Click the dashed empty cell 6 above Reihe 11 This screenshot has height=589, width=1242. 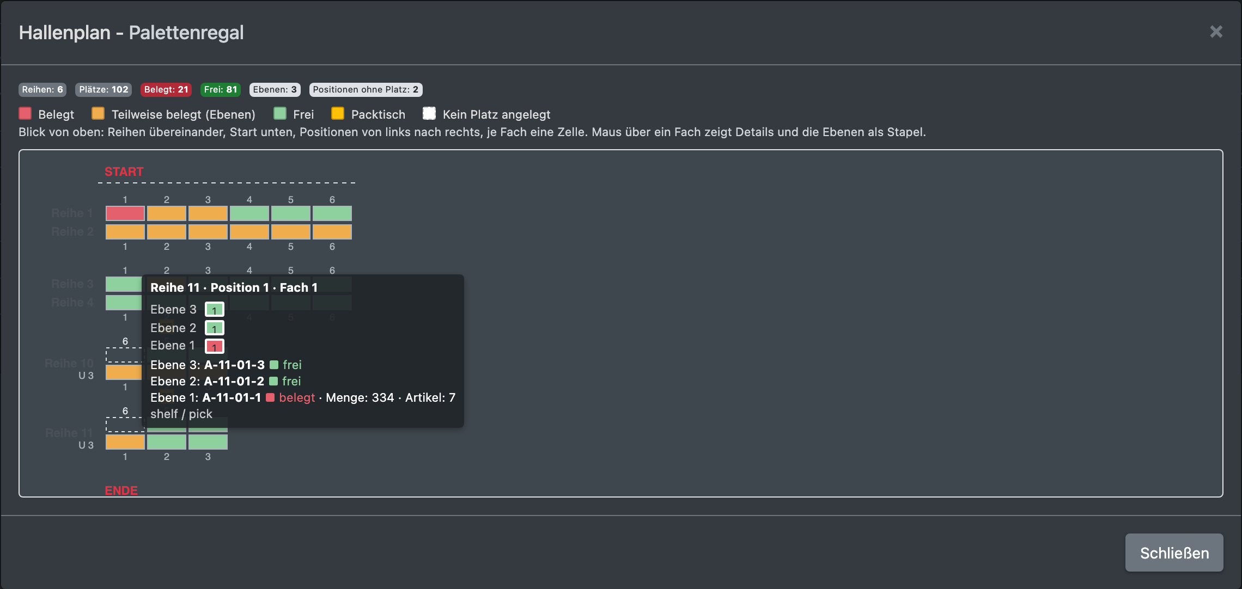(124, 425)
